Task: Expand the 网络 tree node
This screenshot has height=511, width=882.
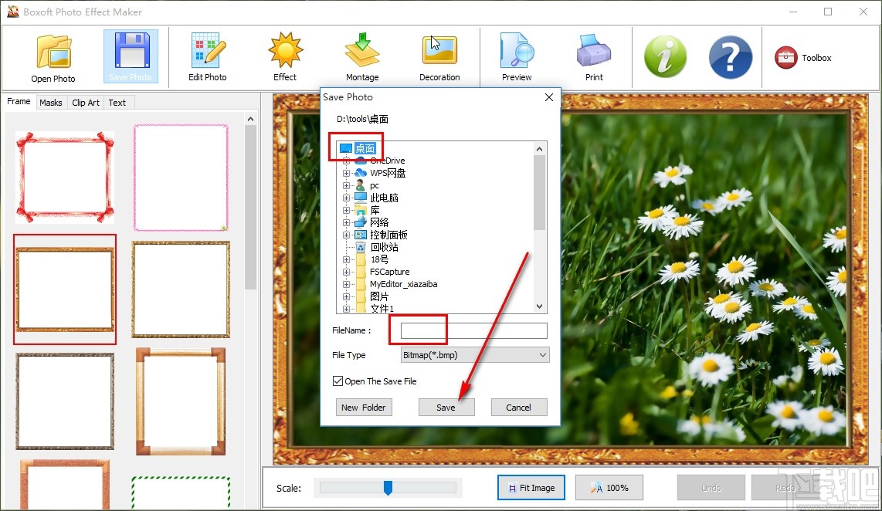Action: [x=347, y=222]
